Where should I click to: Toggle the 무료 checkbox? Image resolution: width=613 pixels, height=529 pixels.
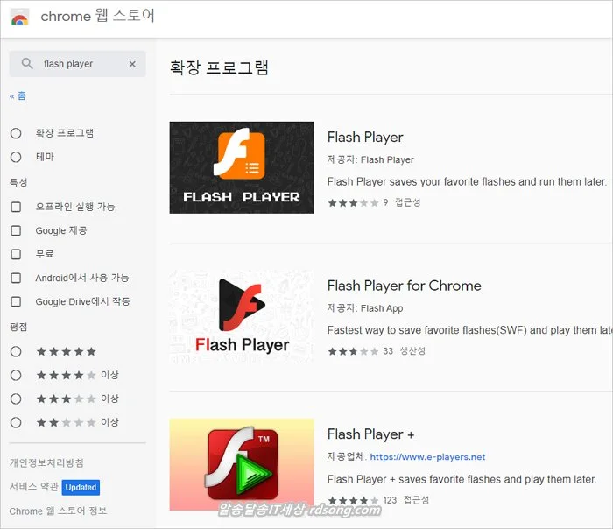[16, 254]
